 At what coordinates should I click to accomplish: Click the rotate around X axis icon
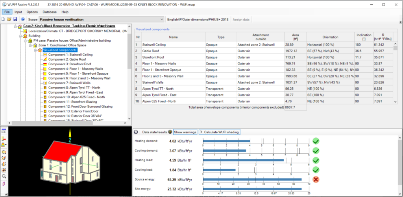coord(4,152)
